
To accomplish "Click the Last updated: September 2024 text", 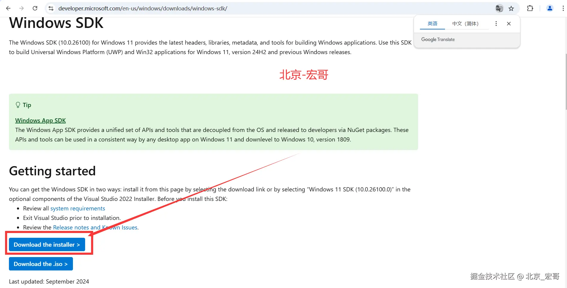I will 49,281.
